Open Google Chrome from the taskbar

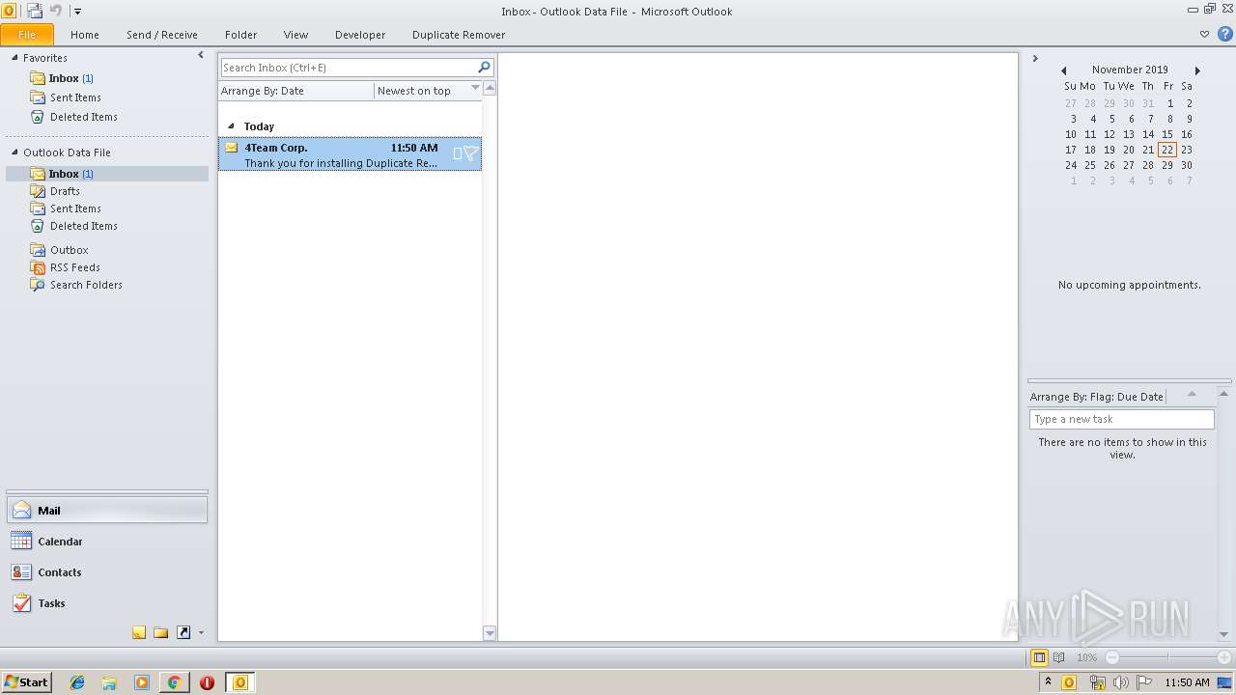point(174,682)
